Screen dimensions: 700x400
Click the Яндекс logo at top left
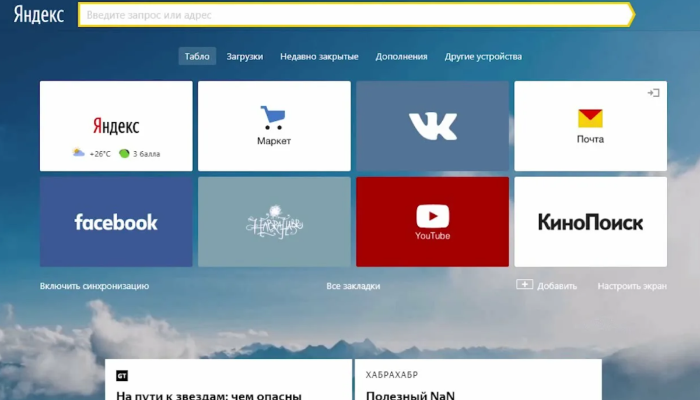pos(38,15)
